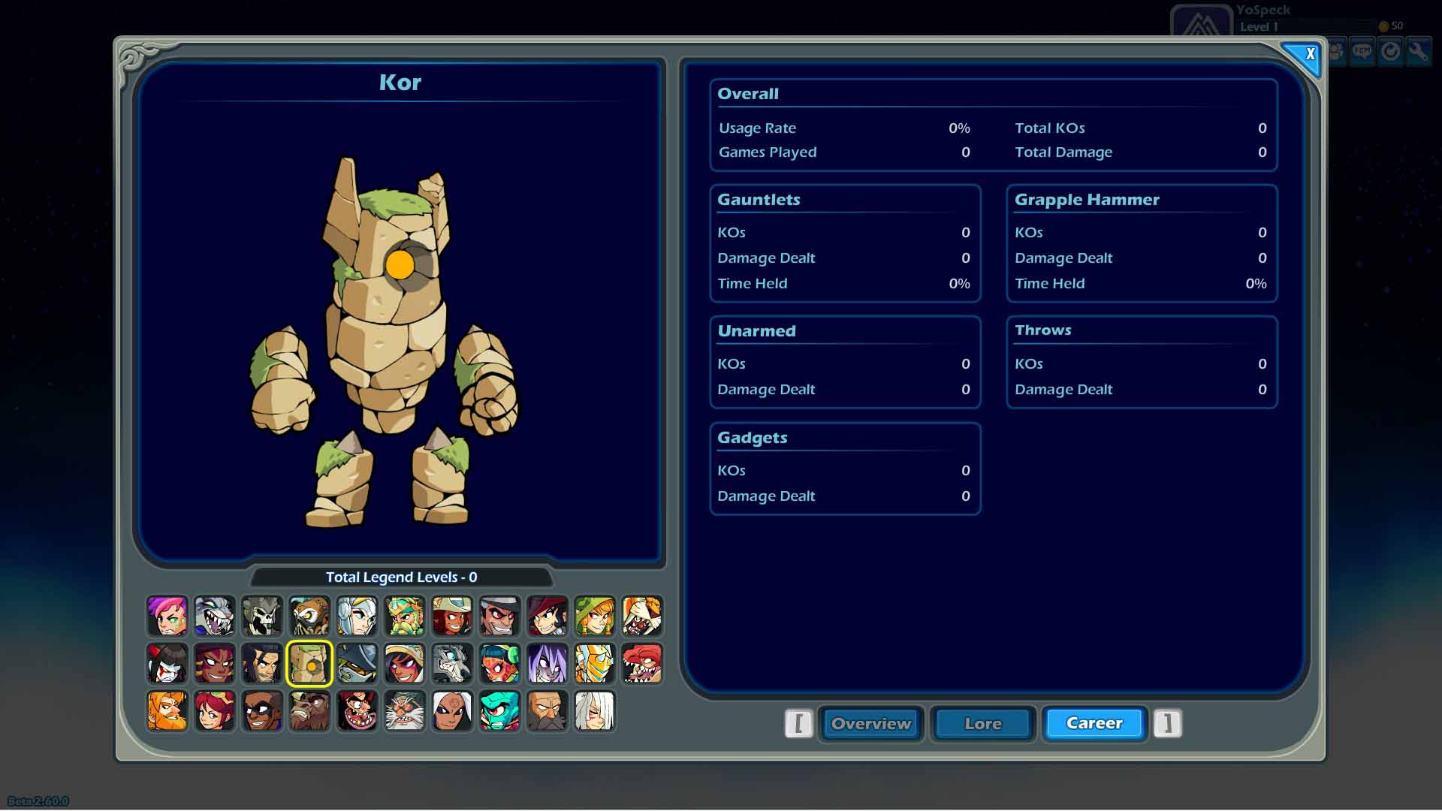1442x811 pixels.
Task: Open the chat speech bubble icon
Action: 1362,52
